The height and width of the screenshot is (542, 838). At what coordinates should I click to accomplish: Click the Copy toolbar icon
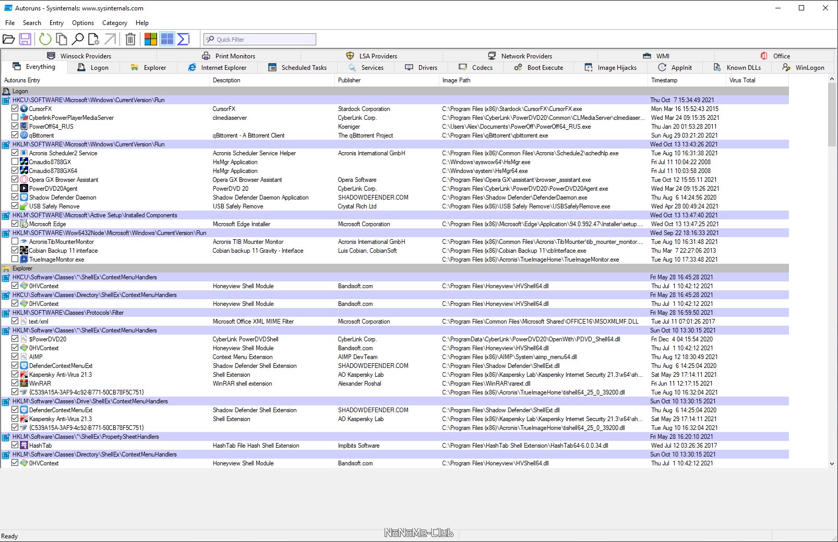pos(62,39)
